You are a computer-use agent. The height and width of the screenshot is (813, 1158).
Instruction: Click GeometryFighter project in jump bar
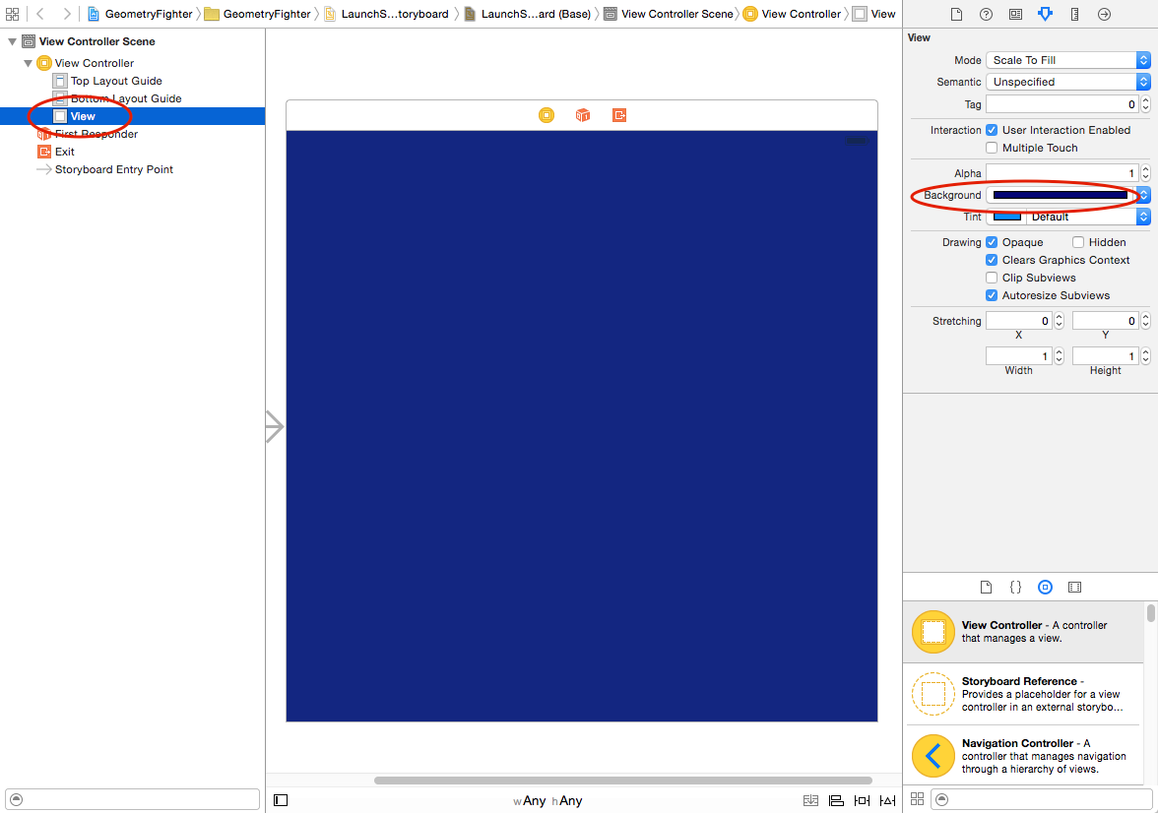pyautogui.click(x=140, y=14)
